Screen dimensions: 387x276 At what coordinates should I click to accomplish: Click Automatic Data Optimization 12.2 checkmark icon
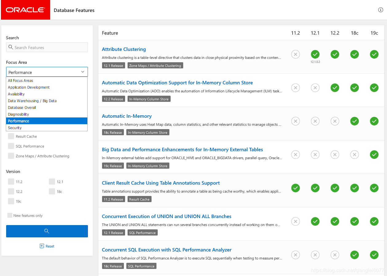pos(335,88)
